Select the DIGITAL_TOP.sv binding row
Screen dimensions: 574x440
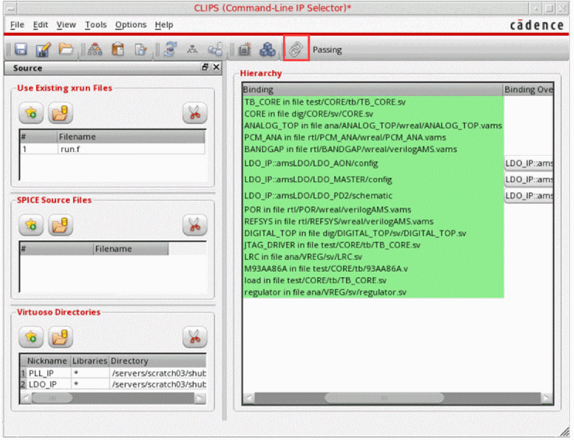click(x=373, y=233)
